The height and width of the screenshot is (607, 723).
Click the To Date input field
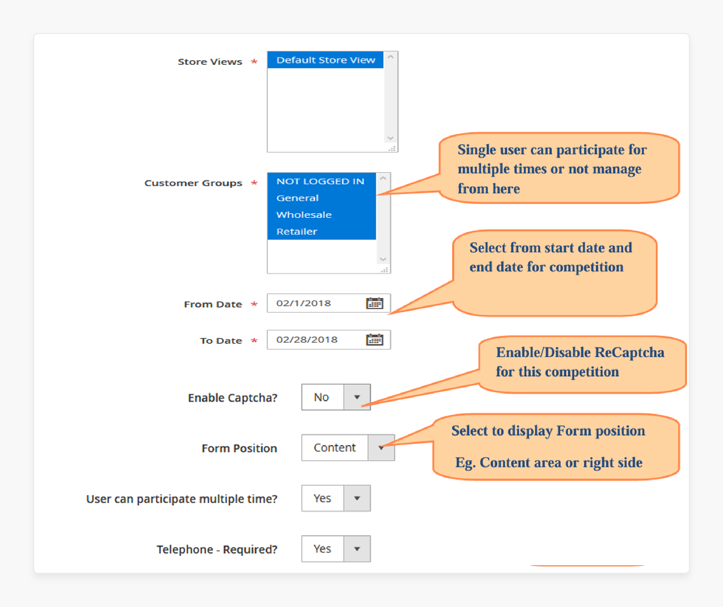click(329, 340)
